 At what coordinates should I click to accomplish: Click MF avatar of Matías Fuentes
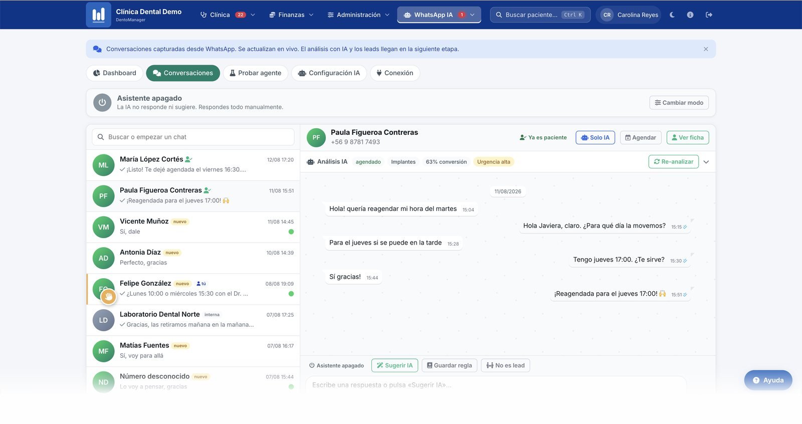click(x=103, y=351)
